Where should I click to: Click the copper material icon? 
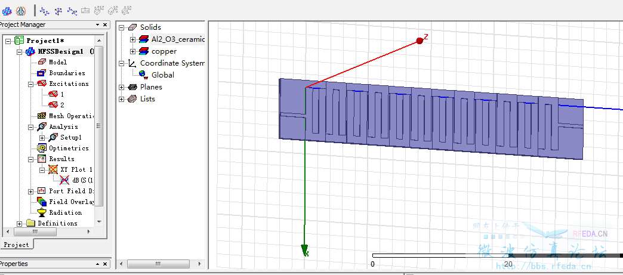pos(144,51)
